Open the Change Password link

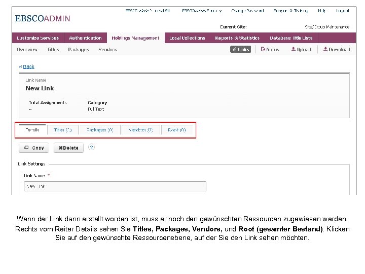(x=247, y=11)
